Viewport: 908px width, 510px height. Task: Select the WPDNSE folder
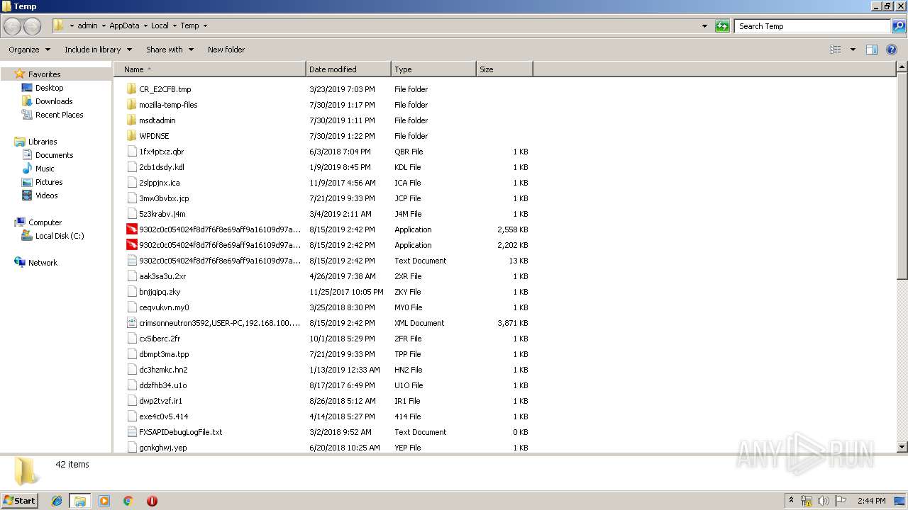154,136
